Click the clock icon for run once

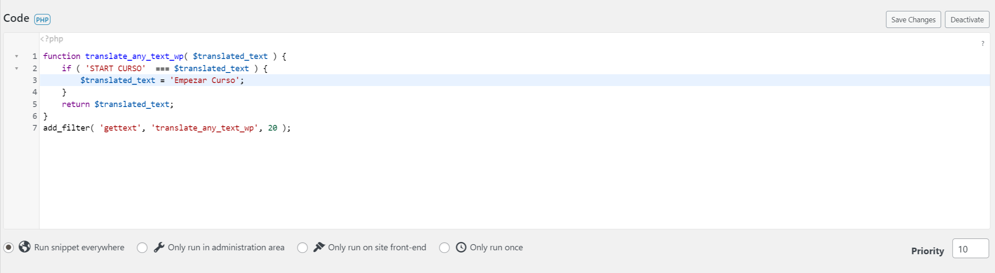click(461, 247)
